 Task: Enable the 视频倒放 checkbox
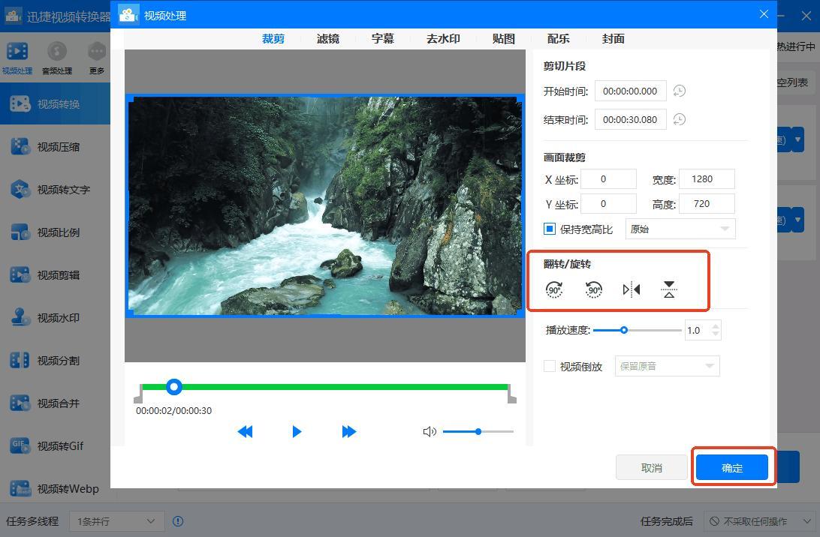550,366
